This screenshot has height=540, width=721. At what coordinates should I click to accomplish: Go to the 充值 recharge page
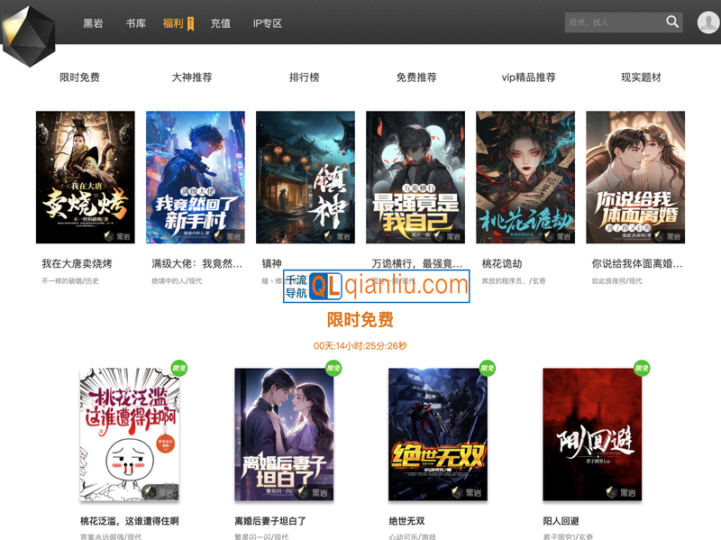click(x=221, y=23)
